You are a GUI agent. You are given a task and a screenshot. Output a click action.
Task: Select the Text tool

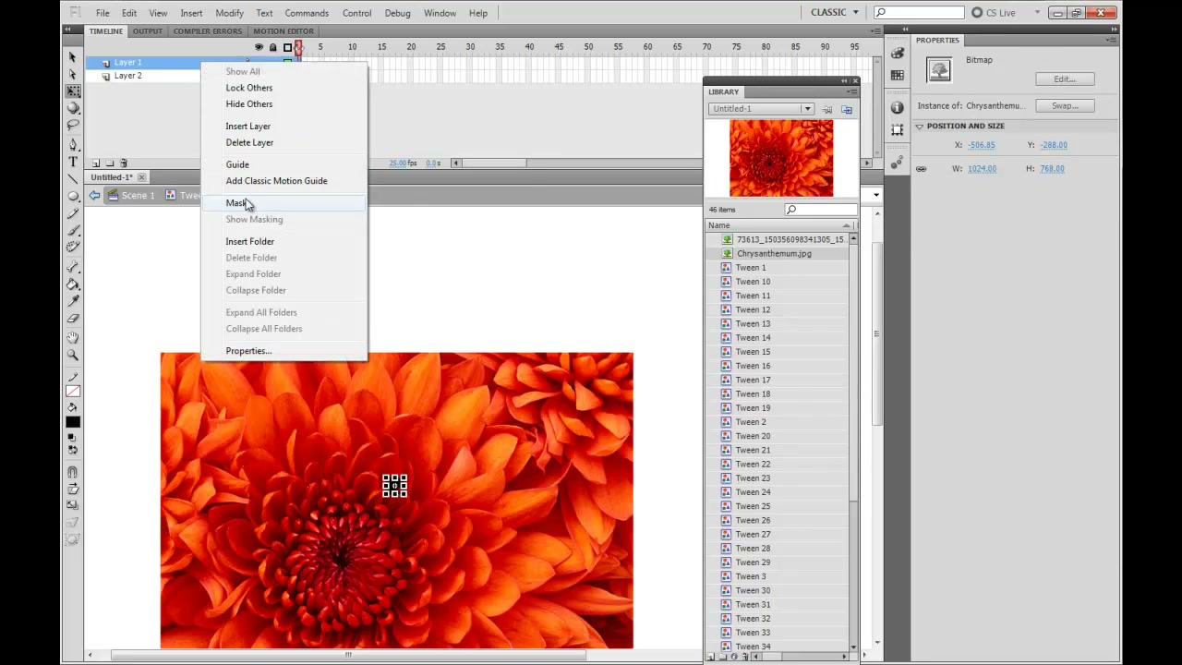[73, 162]
